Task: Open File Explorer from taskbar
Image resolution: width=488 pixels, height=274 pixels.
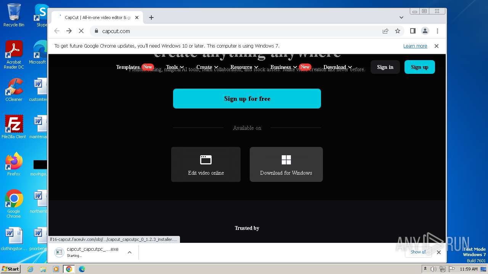Action: coord(43,269)
